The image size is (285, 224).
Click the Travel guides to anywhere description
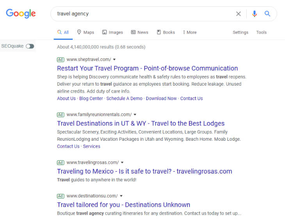pyautogui.click(x=96, y=180)
